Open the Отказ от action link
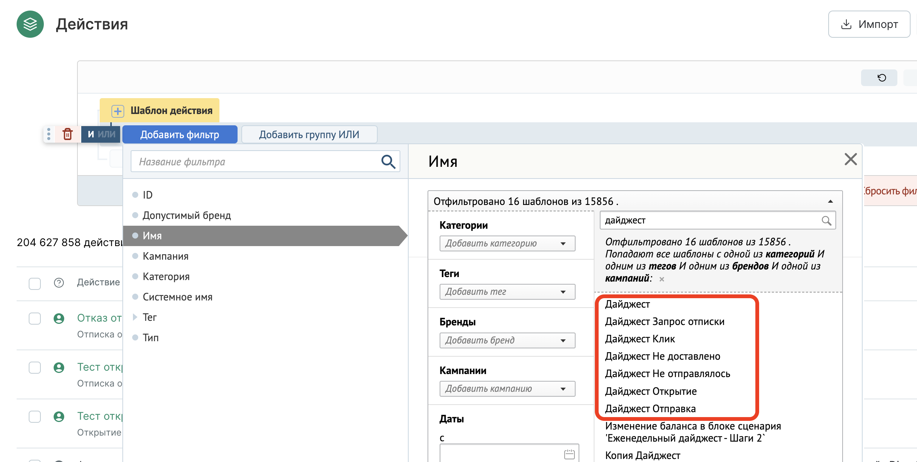This screenshot has width=917, height=462. pyautogui.click(x=100, y=318)
